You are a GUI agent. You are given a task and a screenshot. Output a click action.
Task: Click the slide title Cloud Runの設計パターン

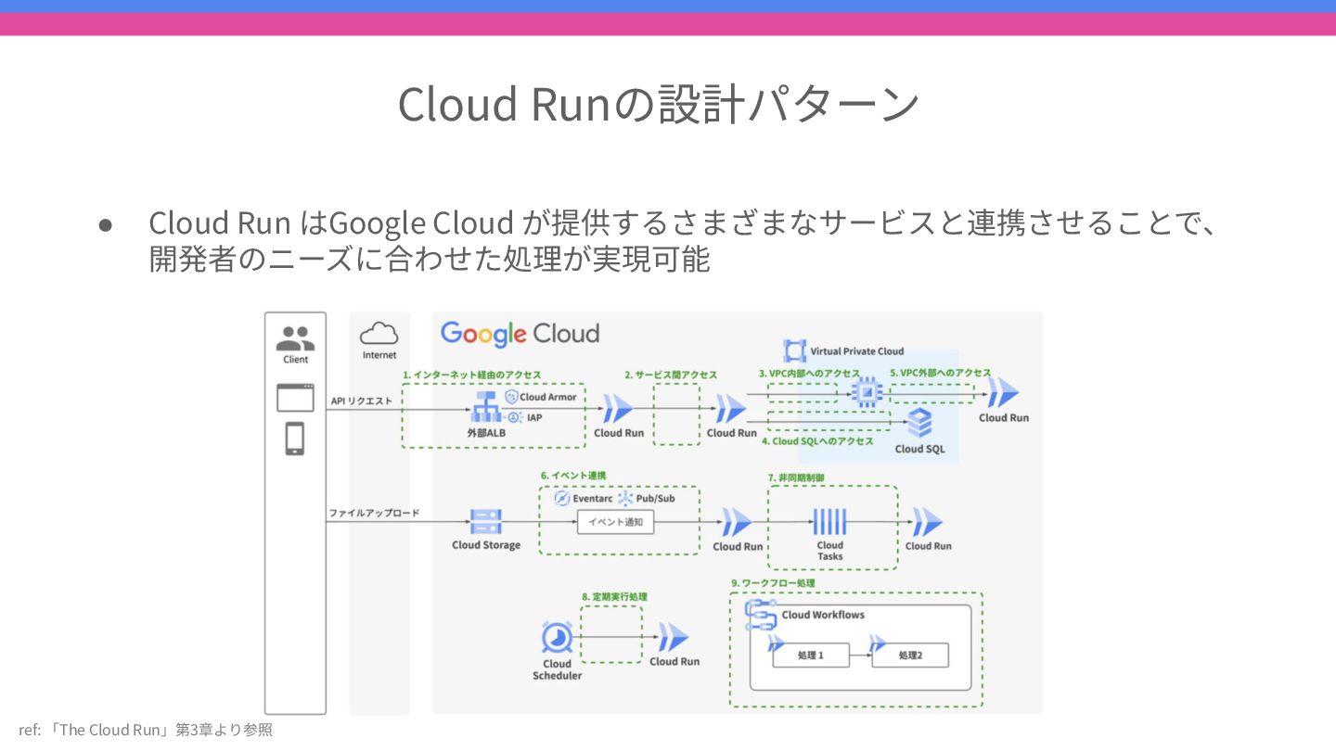coord(659,104)
